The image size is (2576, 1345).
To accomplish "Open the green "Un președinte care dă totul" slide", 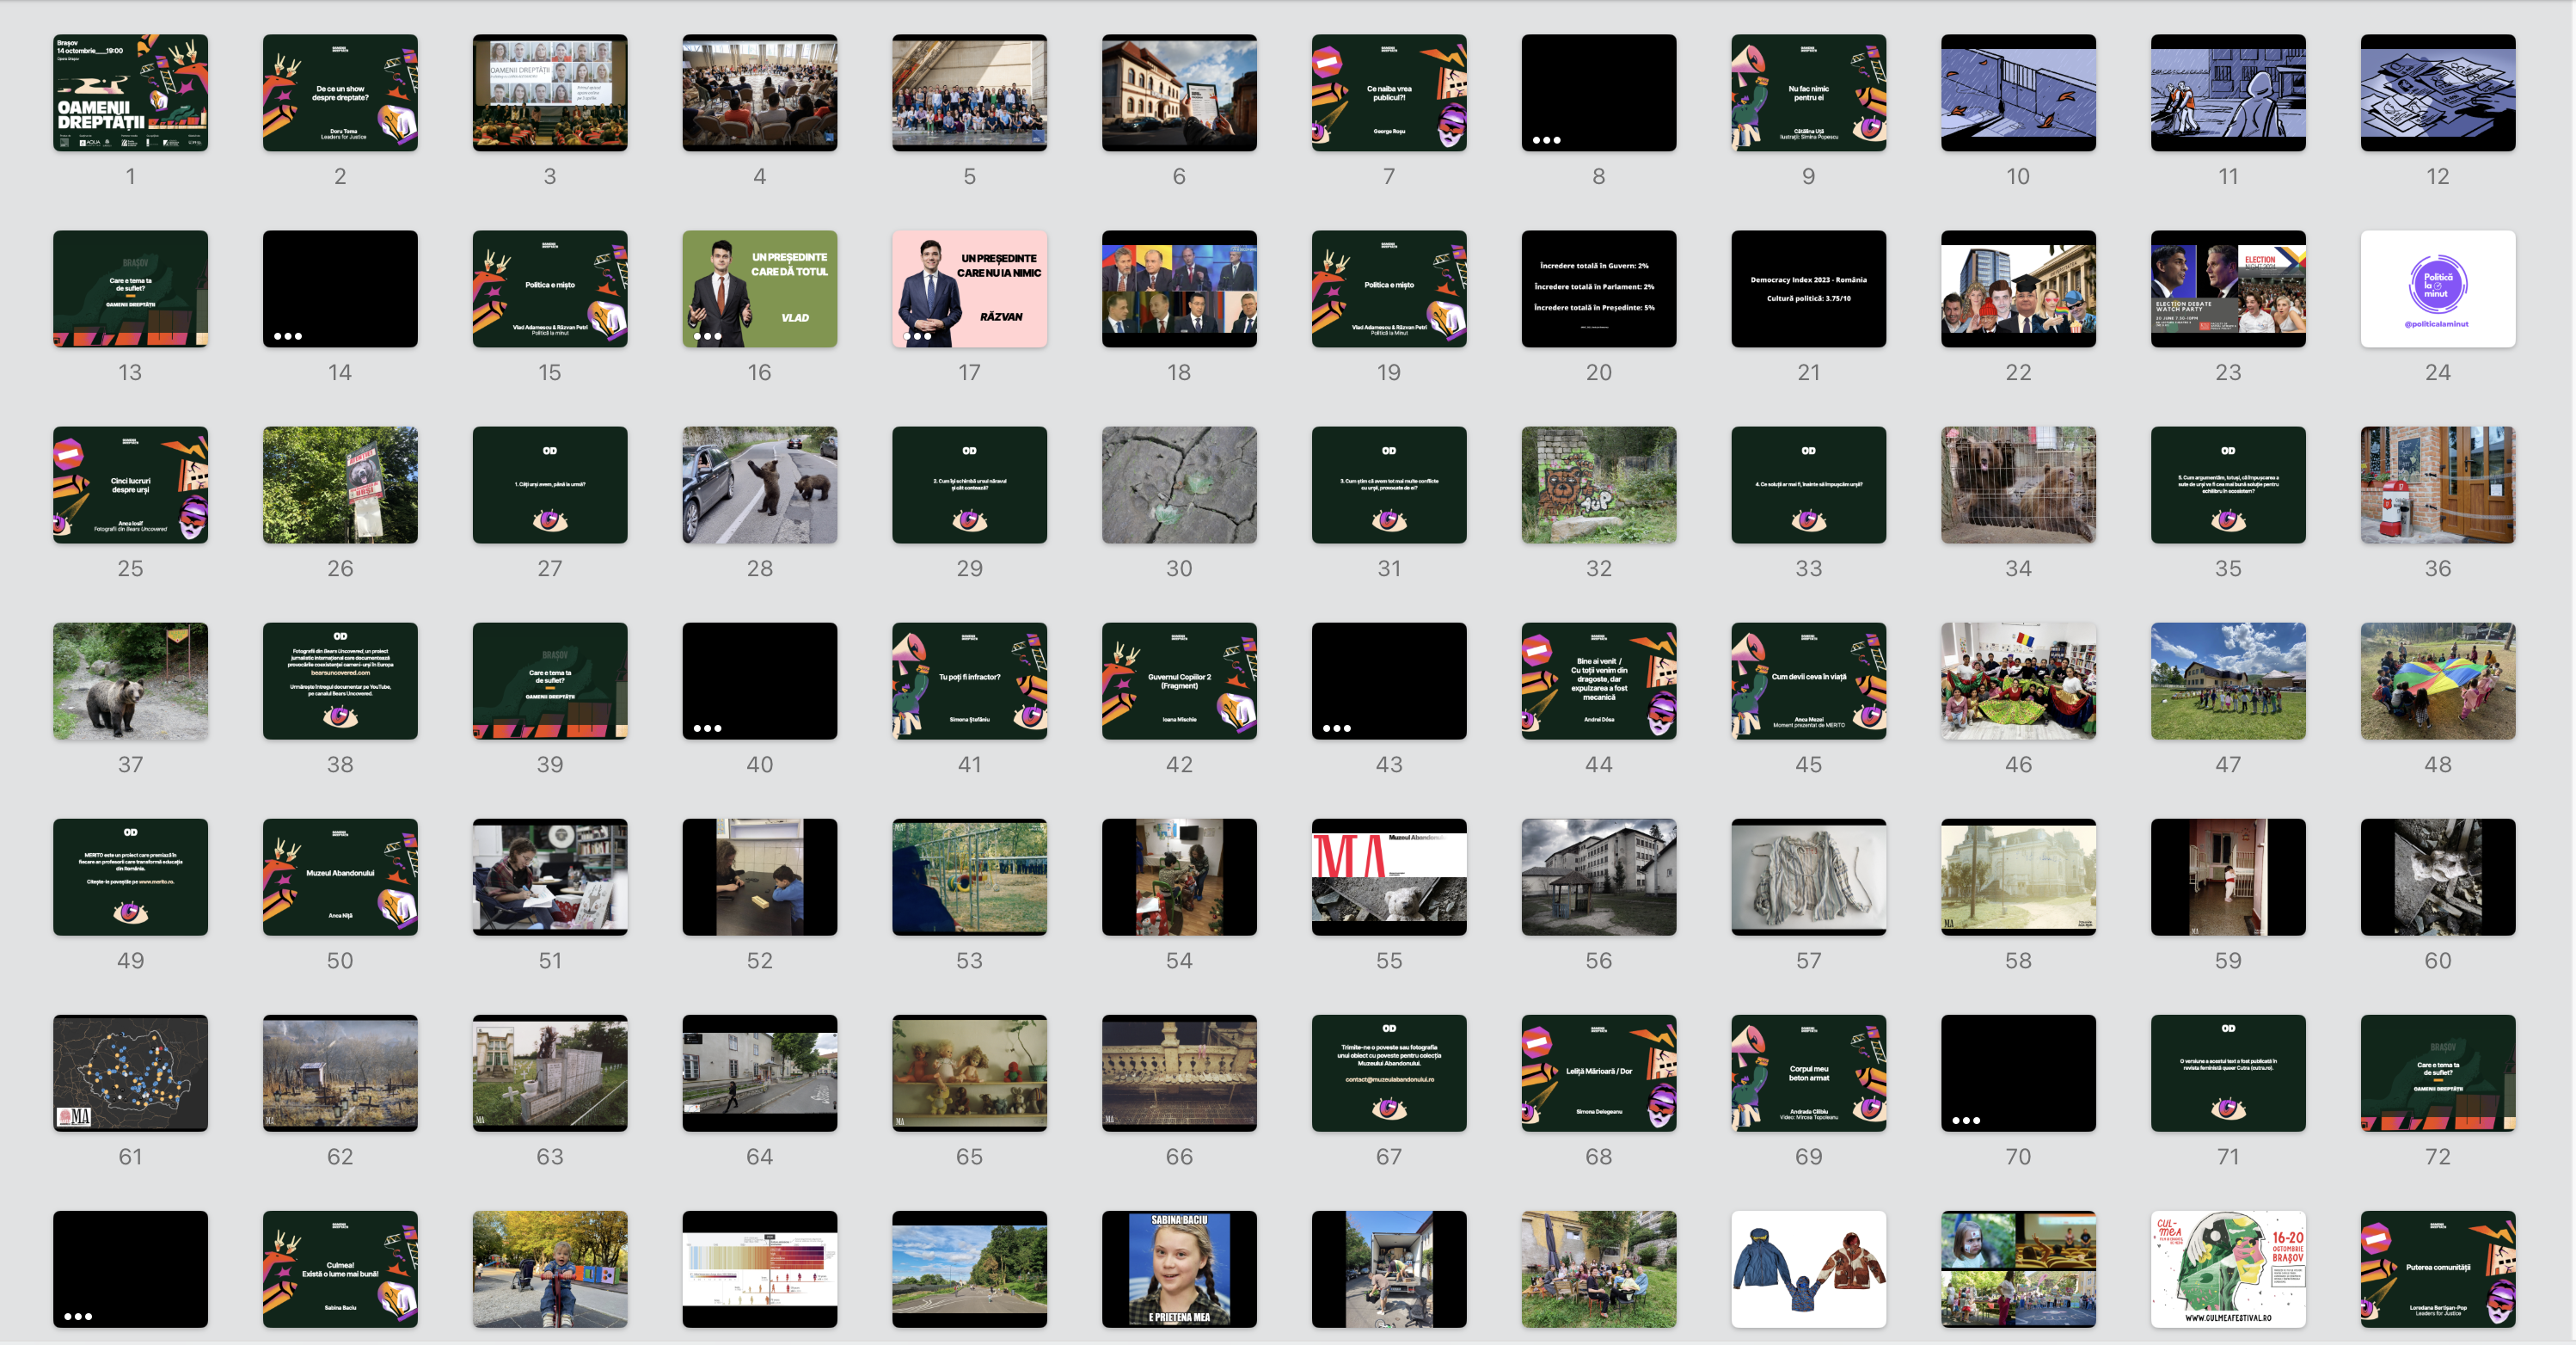I will pyautogui.click(x=759, y=288).
